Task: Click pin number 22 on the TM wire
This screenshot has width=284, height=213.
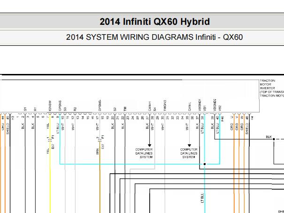Action: pos(123,118)
